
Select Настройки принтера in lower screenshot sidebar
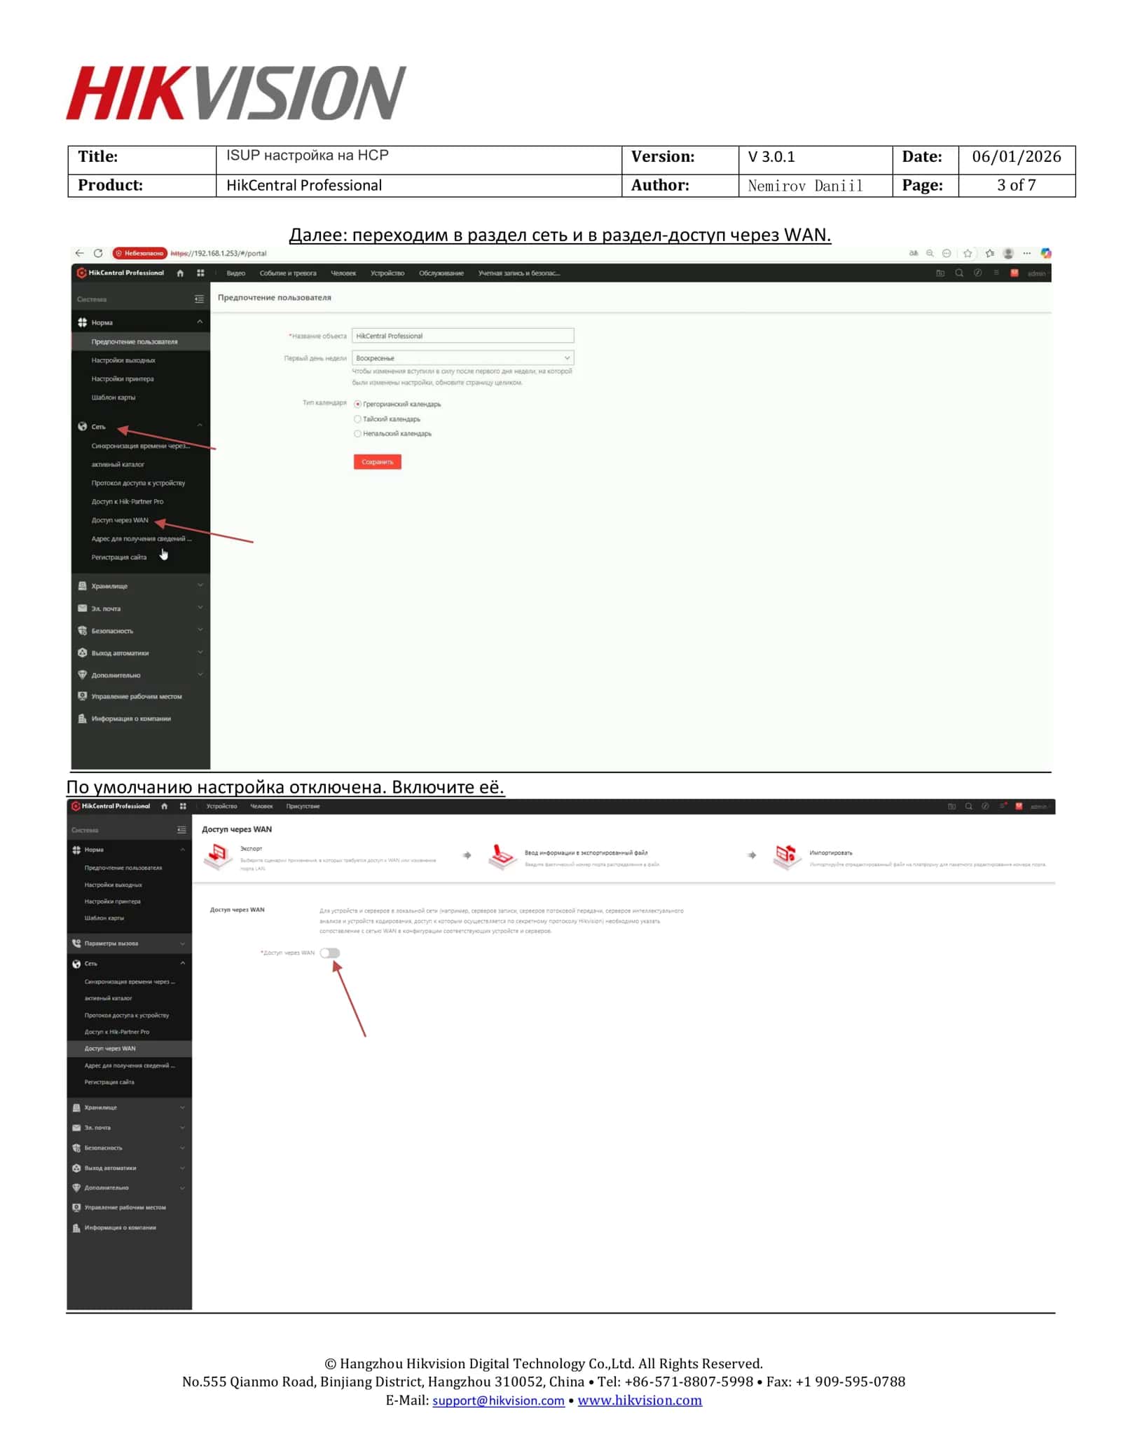(113, 901)
